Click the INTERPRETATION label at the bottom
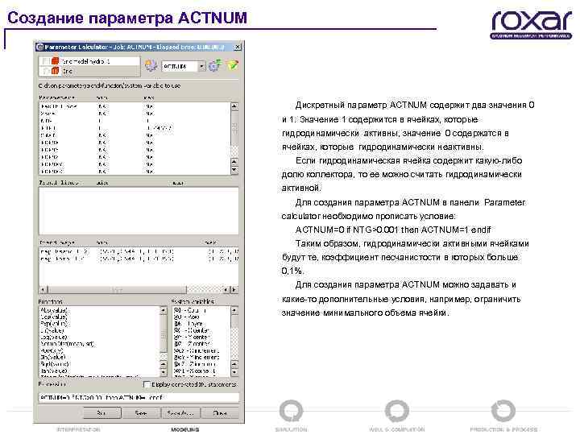The height and width of the screenshot is (435, 580). (78, 429)
